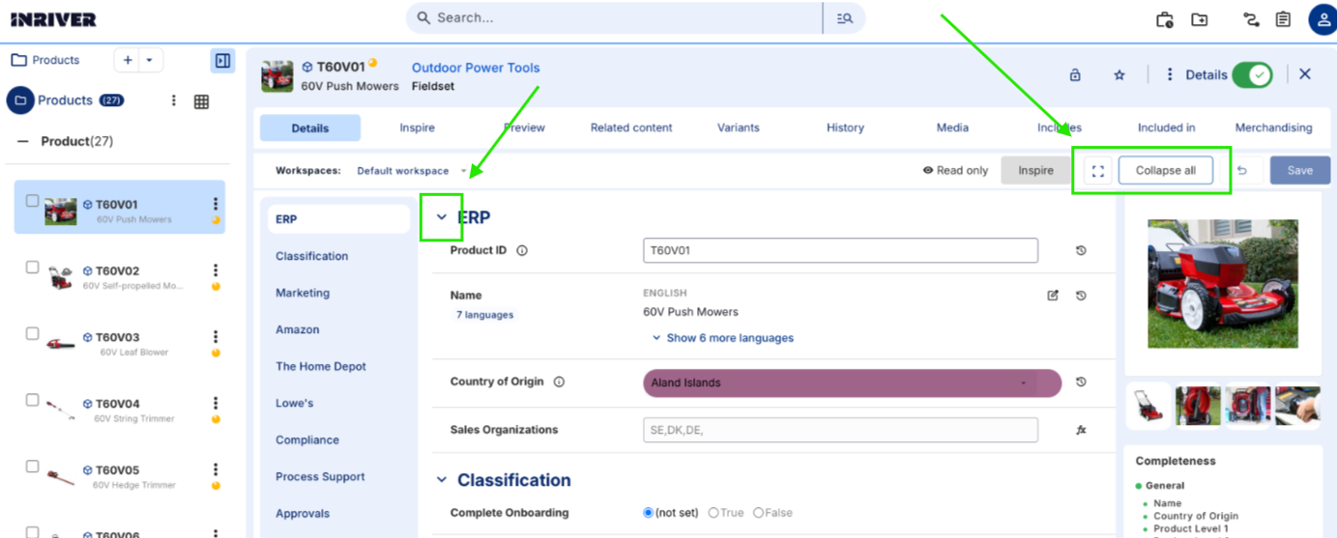Collapse the left sidebar panel icon
The height and width of the screenshot is (538, 1337).
(x=222, y=61)
